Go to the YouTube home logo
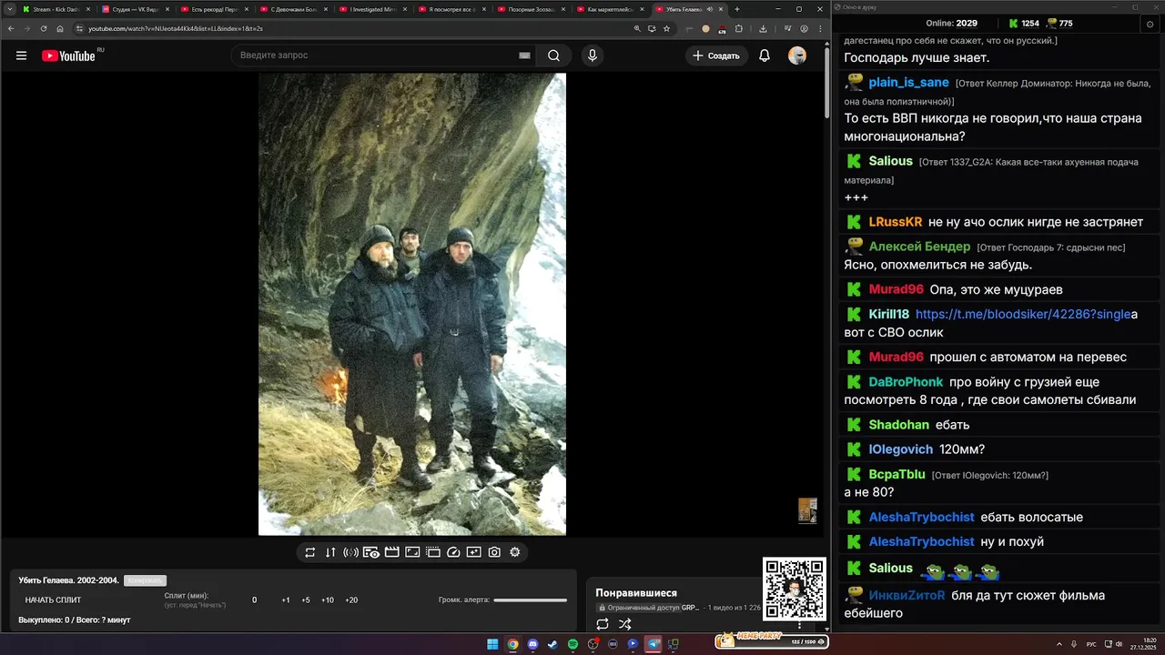 coord(68,55)
